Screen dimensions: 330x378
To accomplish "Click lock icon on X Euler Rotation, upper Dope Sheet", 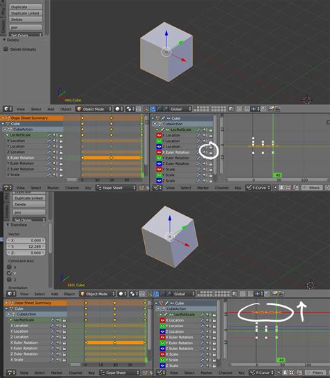I will pyautogui.click(x=61, y=158).
